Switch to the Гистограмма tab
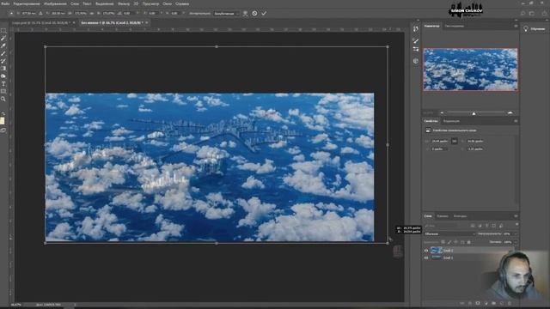The width and height of the screenshot is (550, 309). [454, 26]
